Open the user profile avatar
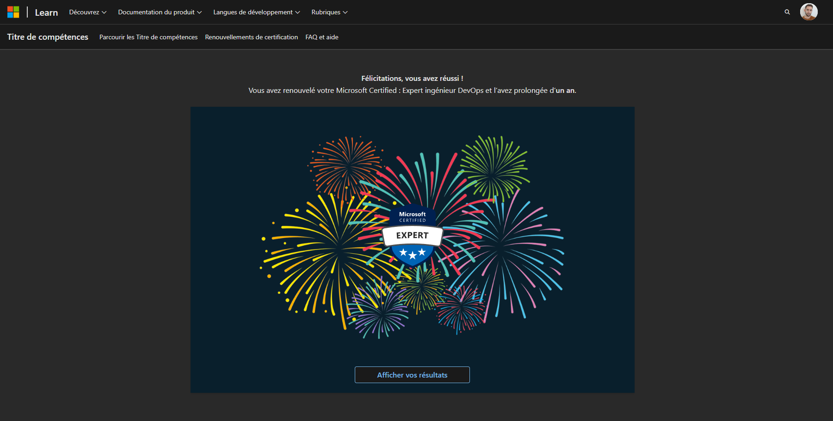Viewport: 833px width, 421px height. [809, 12]
